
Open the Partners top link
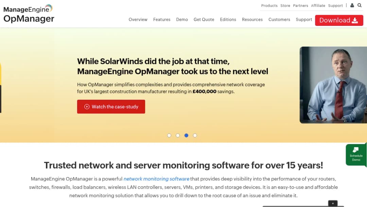(x=300, y=6)
